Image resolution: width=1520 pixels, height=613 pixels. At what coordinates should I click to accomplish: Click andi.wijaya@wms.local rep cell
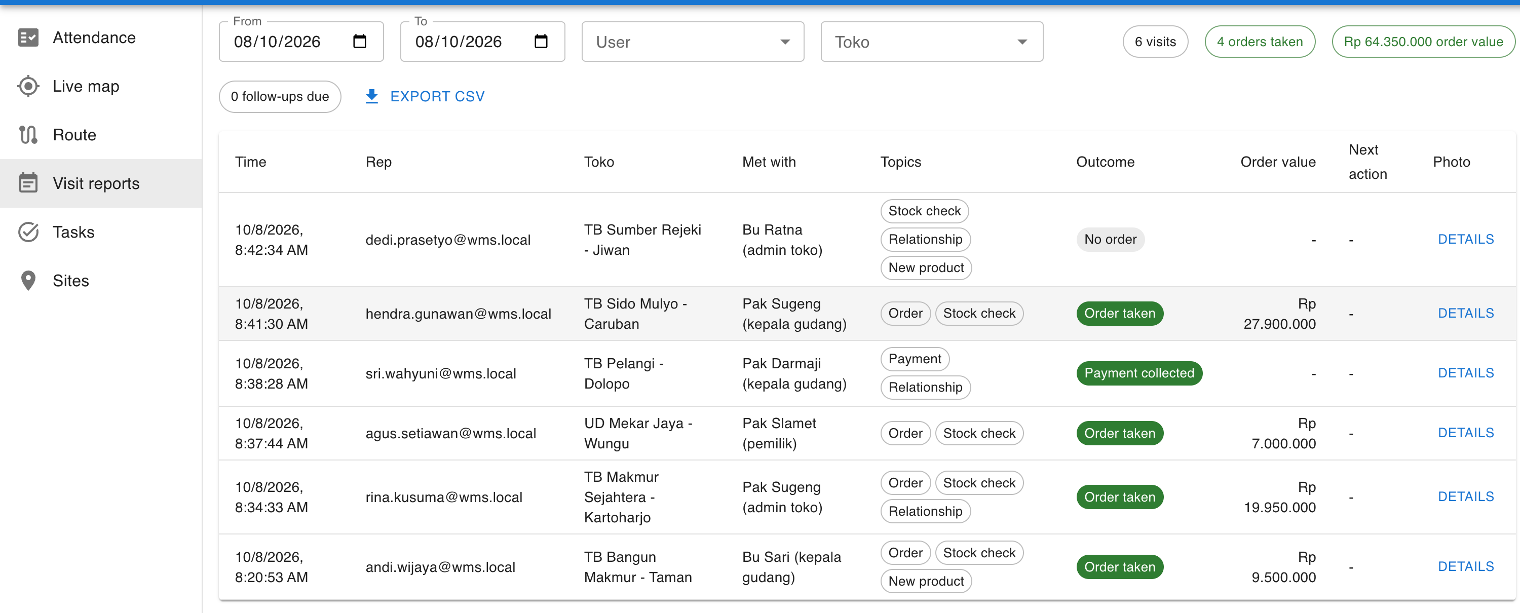click(440, 567)
